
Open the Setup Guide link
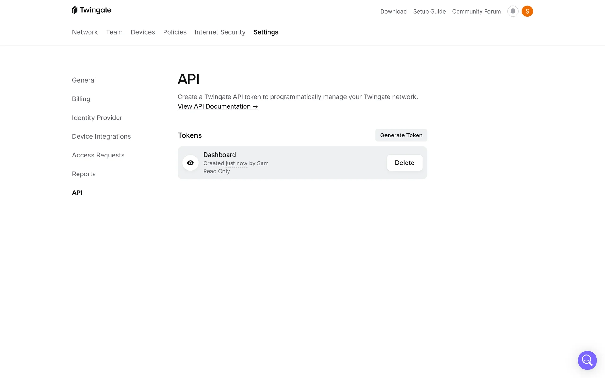pos(429,11)
